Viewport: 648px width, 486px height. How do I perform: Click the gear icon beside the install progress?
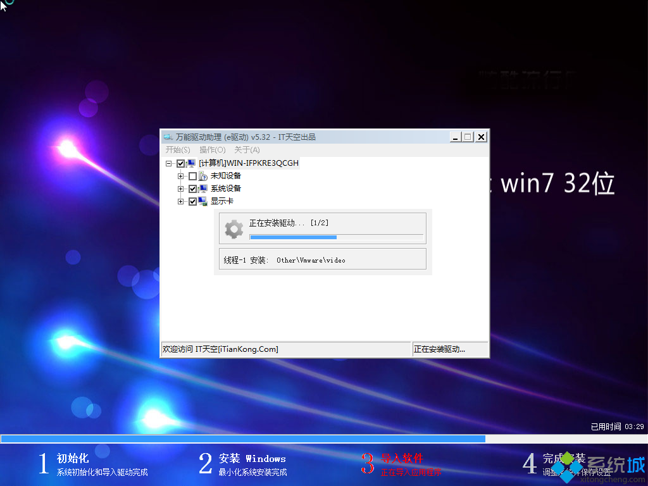[x=234, y=228]
